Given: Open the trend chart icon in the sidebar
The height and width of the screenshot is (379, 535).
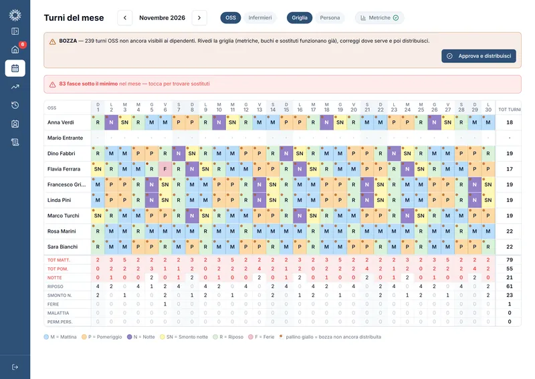Looking at the screenshot, I should [x=15, y=87].
